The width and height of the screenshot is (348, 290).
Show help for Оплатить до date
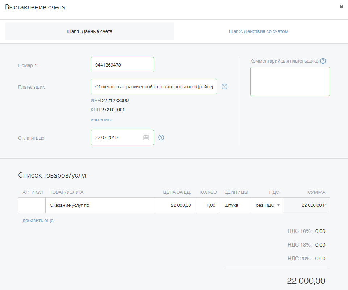tap(161, 137)
